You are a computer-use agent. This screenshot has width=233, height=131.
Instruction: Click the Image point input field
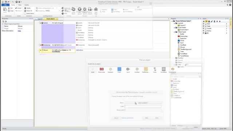(143, 110)
